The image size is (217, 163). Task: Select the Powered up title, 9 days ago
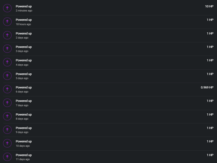(24, 128)
